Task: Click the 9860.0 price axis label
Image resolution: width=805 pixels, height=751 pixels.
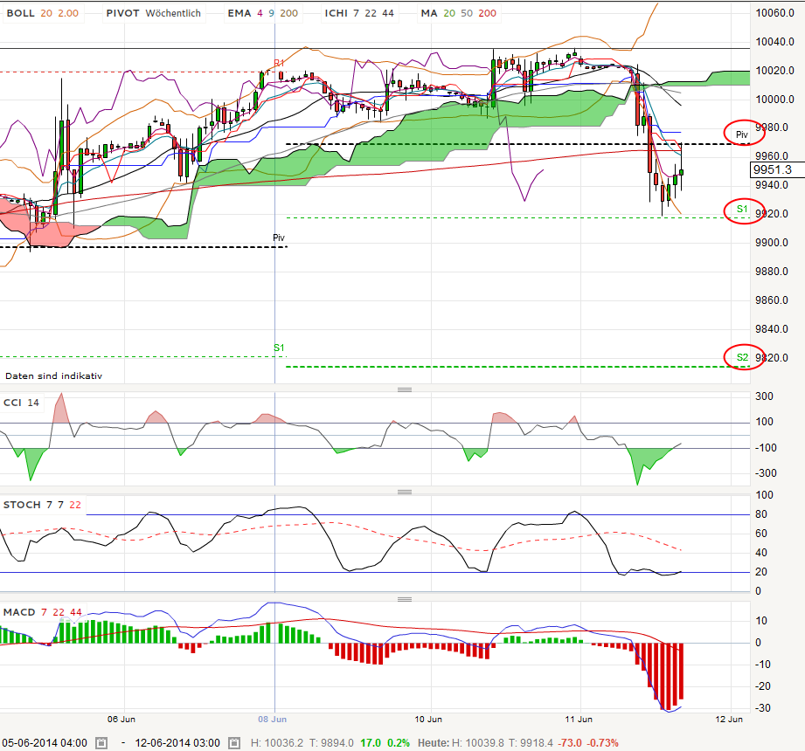Action: click(772, 300)
